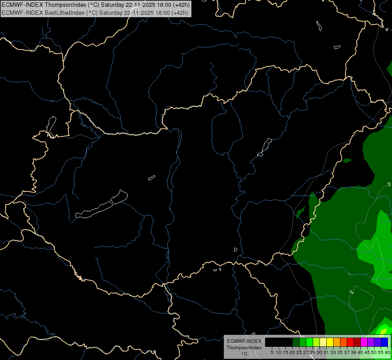Viewport: 392px width, 360px height.
Task: Select the pale yellow 30–31 legend swatch
Action: 323,342
